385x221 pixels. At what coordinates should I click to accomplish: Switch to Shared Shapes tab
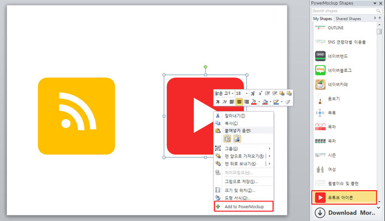tap(348, 18)
